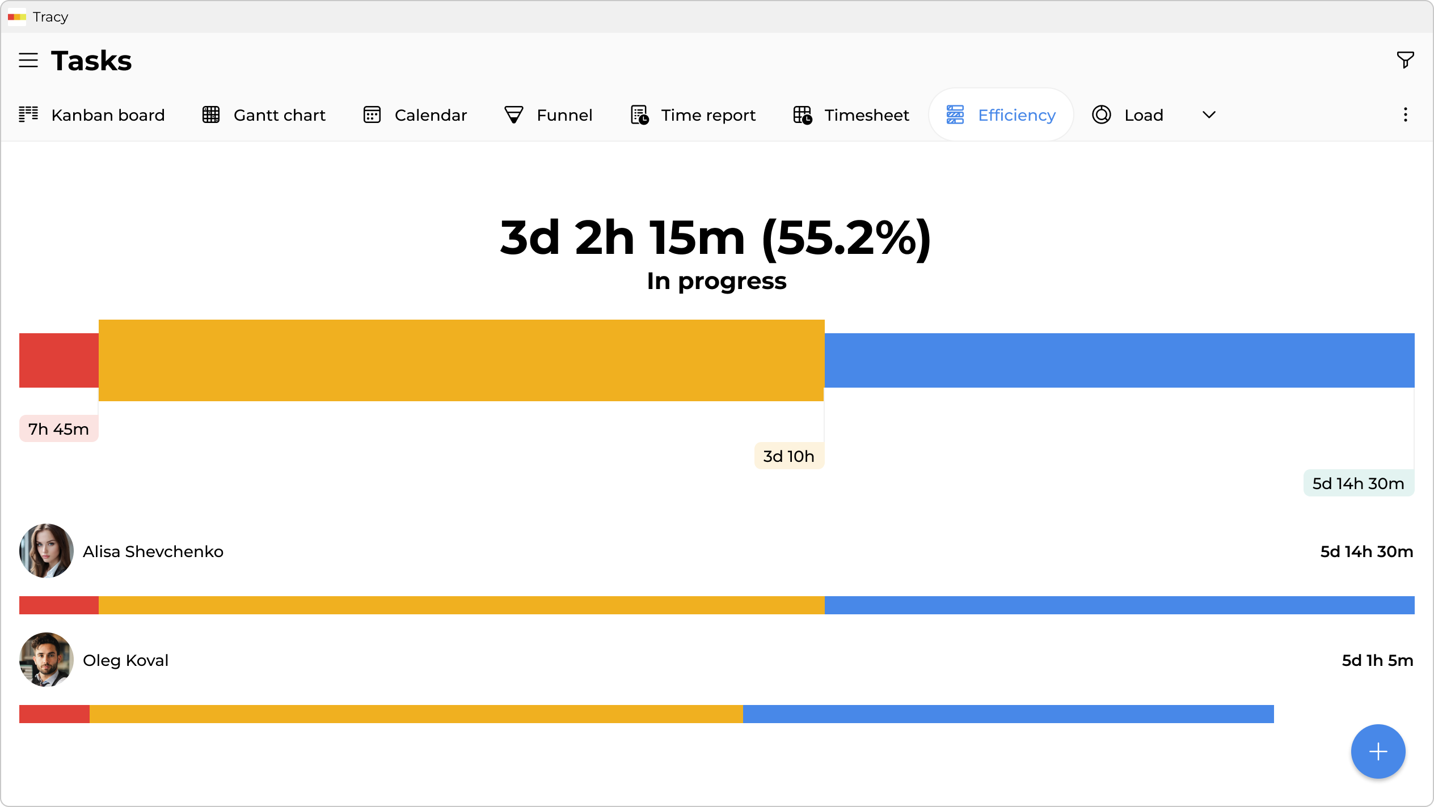Click Alisa Shevchenko's name
Viewport: 1434px width, 807px height.
153,551
